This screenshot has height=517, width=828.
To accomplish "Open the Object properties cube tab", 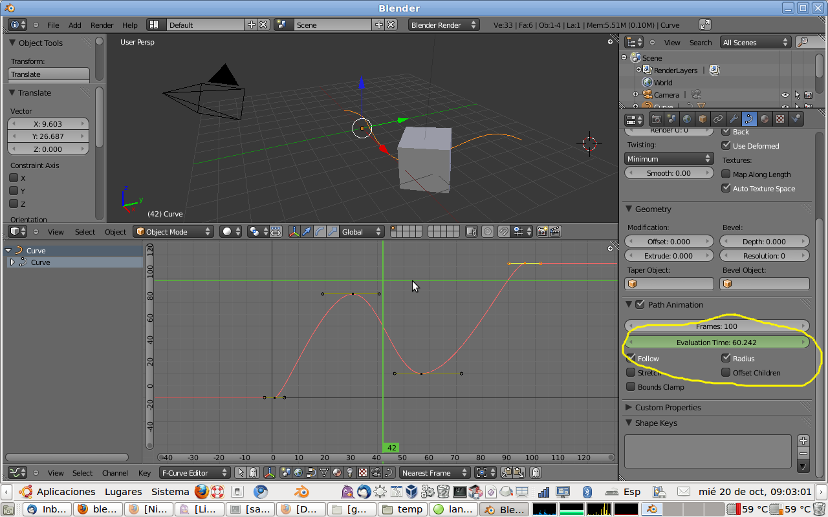I will (703, 119).
